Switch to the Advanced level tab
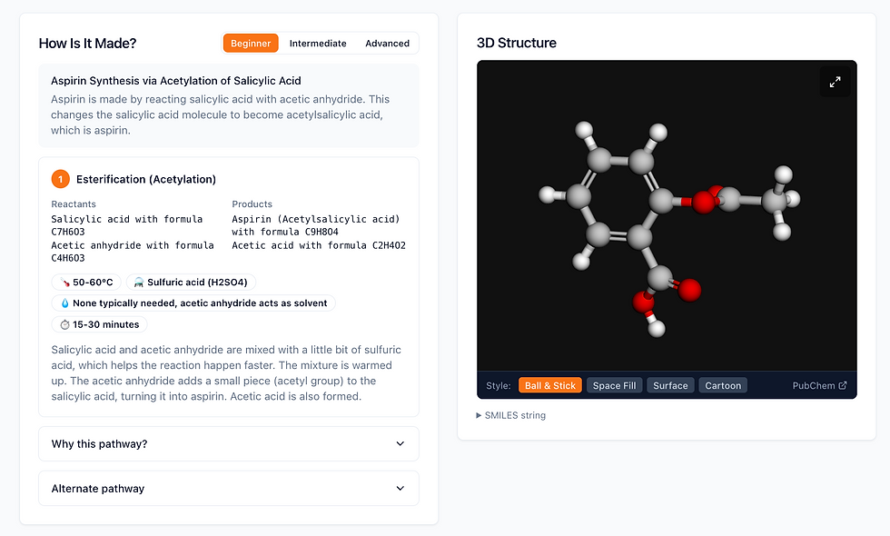Viewport: 890px width, 536px height. 387,44
